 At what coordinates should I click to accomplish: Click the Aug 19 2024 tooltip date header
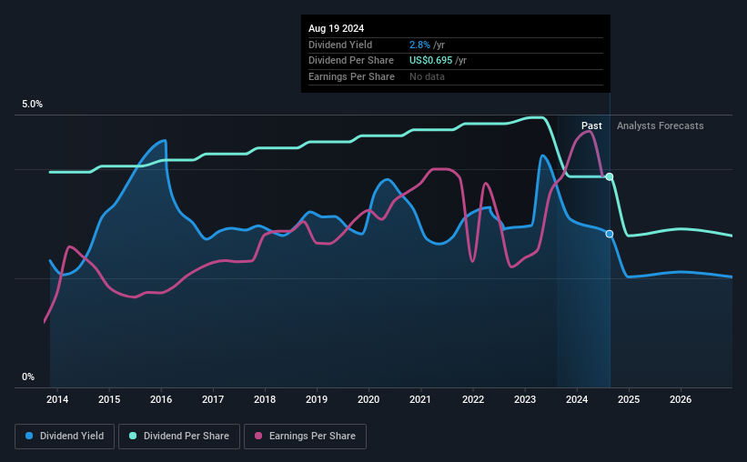coord(336,28)
